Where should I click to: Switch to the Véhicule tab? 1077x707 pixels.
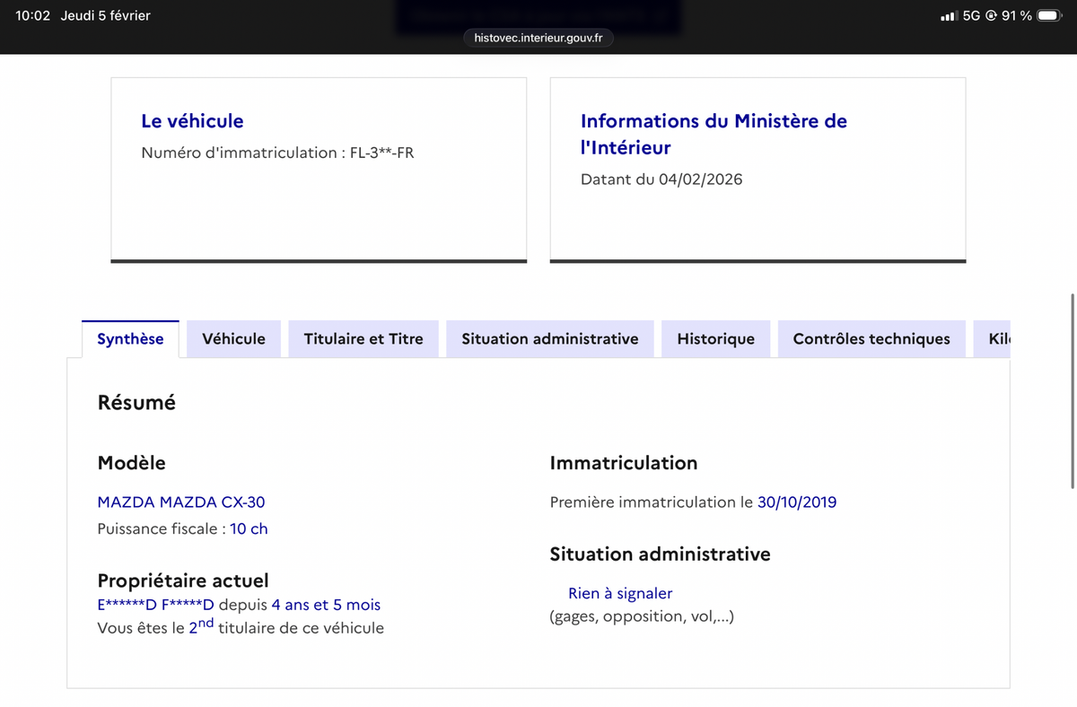[233, 339]
